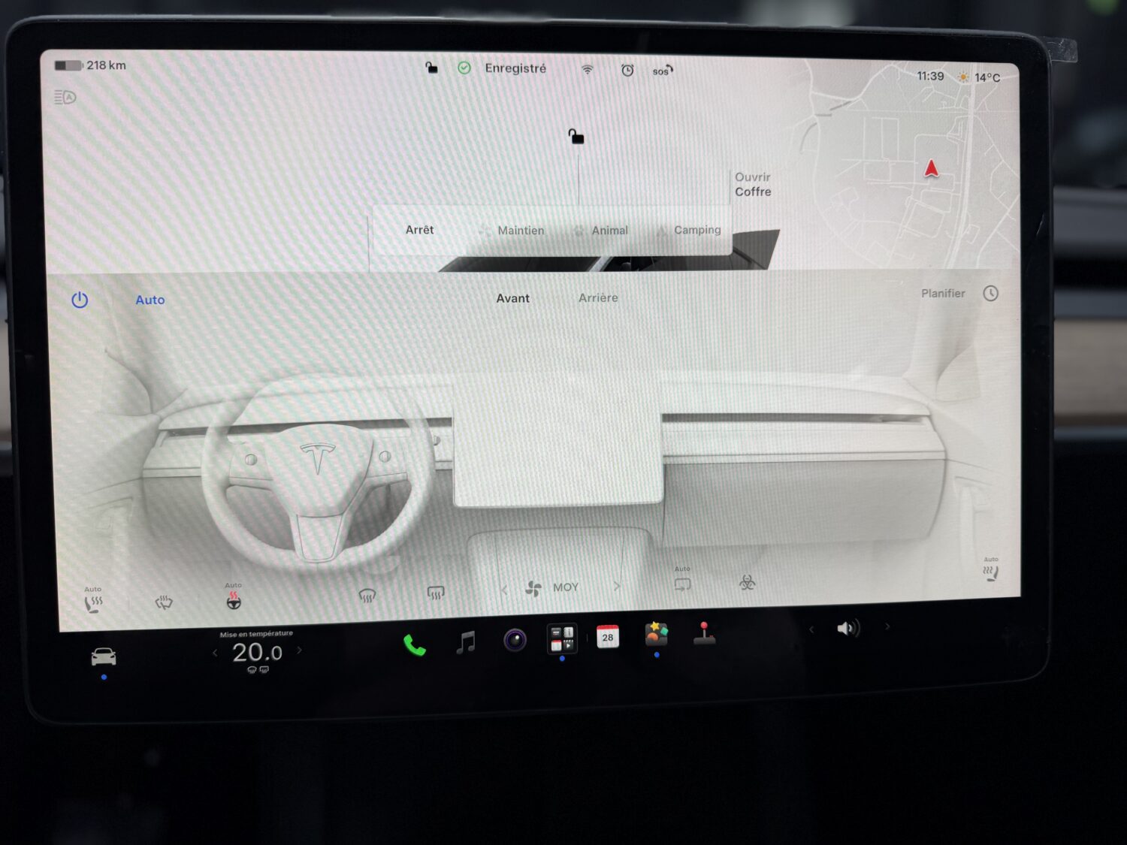
Task: Switch to the Avant tab
Action: (x=512, y=298)
